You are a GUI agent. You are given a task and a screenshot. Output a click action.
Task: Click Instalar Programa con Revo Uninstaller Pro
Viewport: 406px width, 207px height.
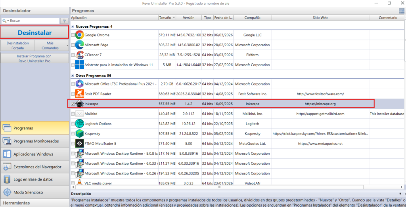coord(34,59)
